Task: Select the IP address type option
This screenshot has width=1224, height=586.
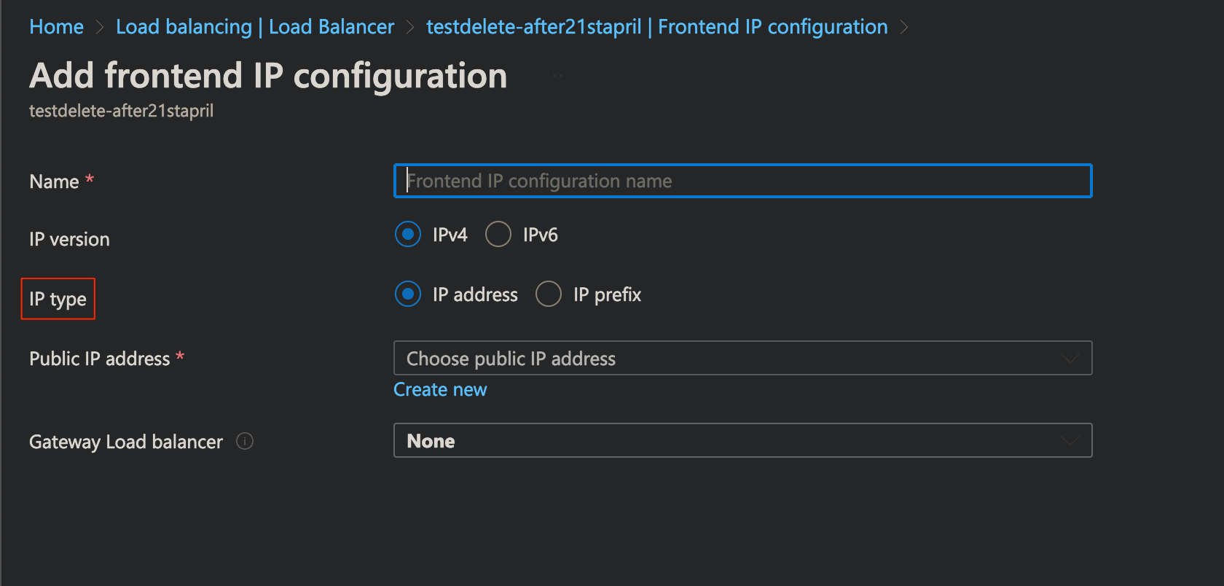Action: (408, 294)
